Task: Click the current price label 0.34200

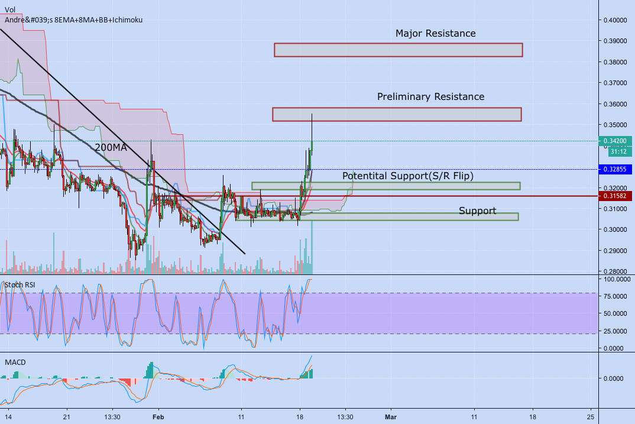Action: (x=615, y=141)
